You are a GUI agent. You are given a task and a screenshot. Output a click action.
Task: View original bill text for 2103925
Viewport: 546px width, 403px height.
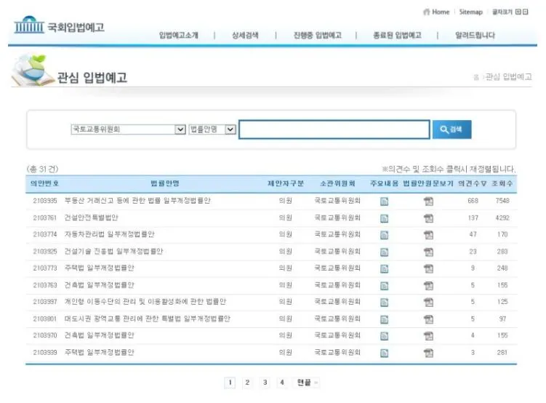tap(429, 252)
